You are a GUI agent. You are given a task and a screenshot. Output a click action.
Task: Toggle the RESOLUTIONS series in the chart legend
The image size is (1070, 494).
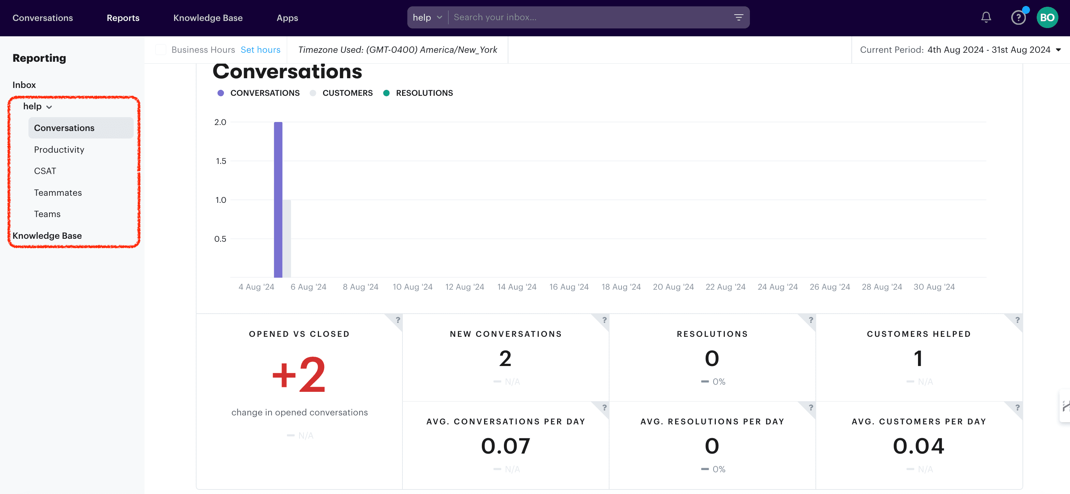424,92
